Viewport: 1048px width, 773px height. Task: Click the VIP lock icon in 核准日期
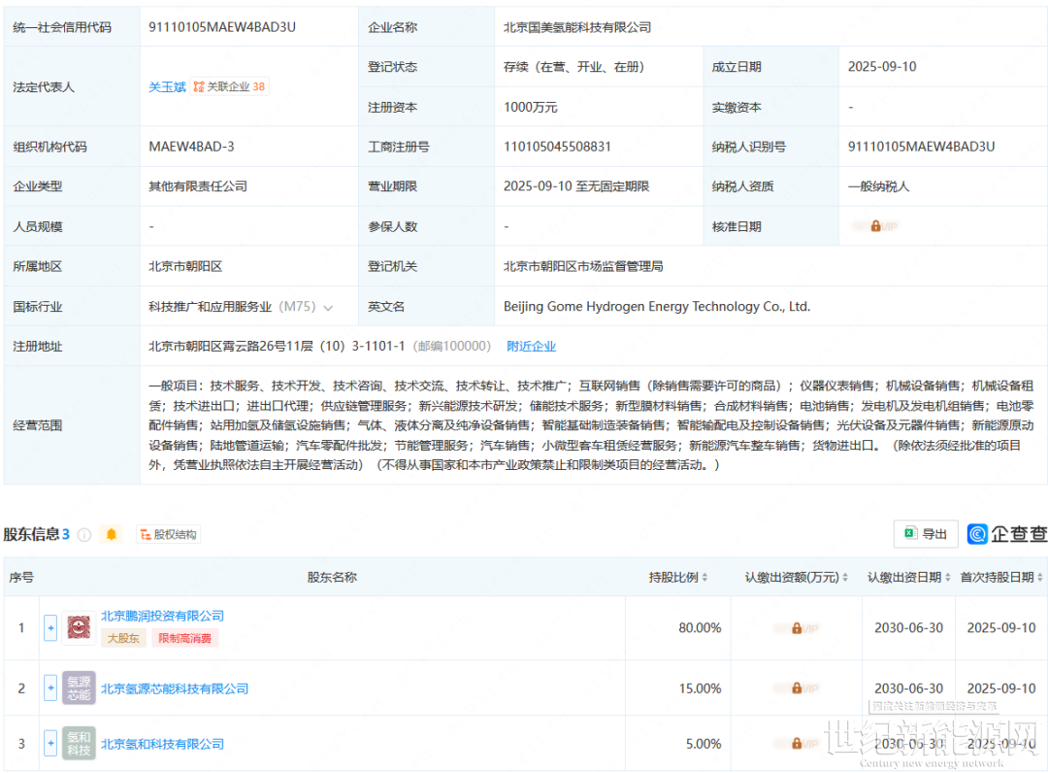pos(874,226)
